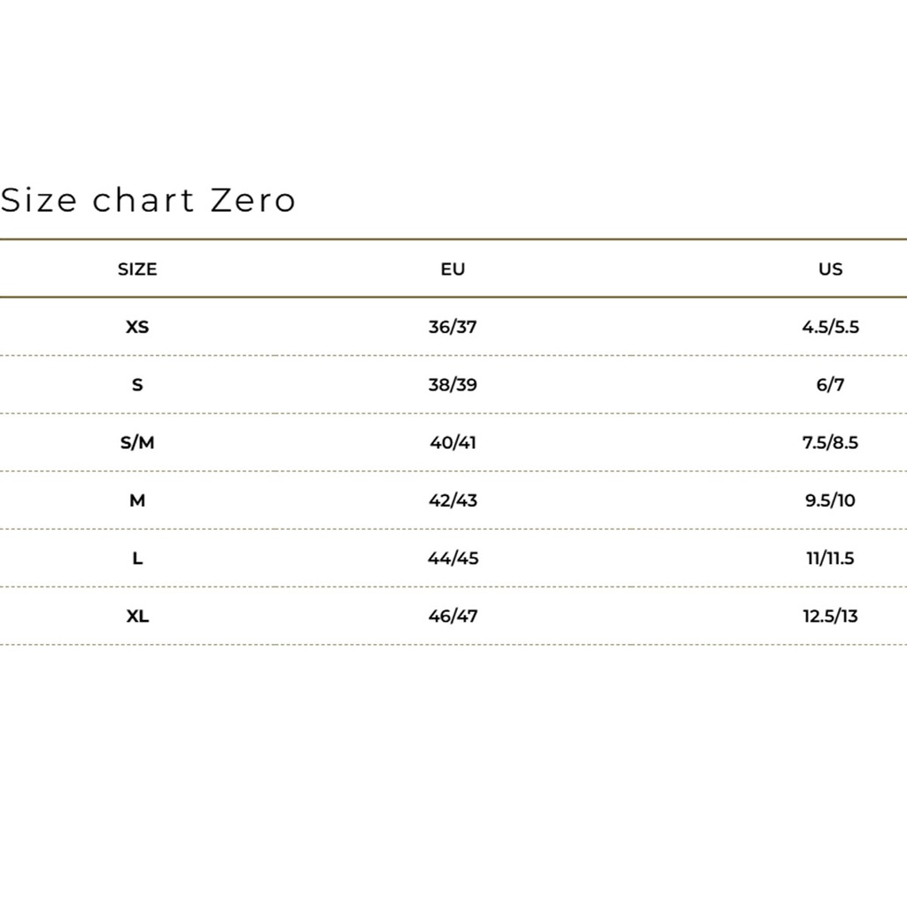
Task: Click EU value 46/47
Action: click(x=453, y=616)
